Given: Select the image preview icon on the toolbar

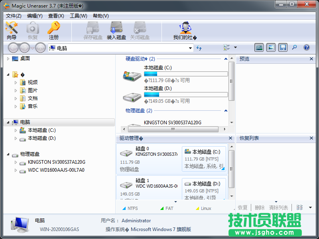Looking at the screenshot, I should [x=271, y=47].
